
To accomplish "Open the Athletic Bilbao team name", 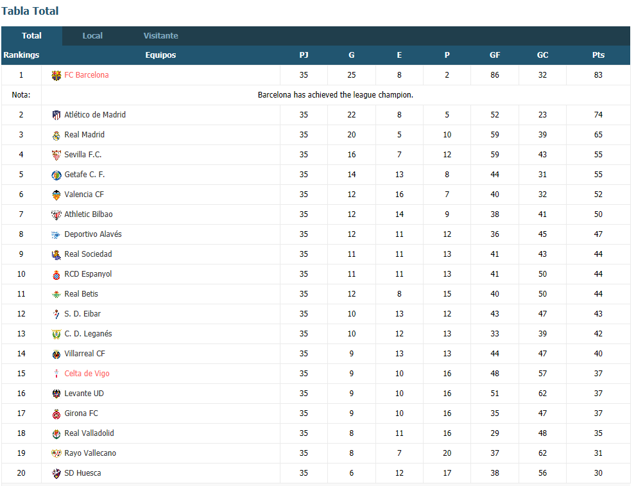I will pos(89,214).
